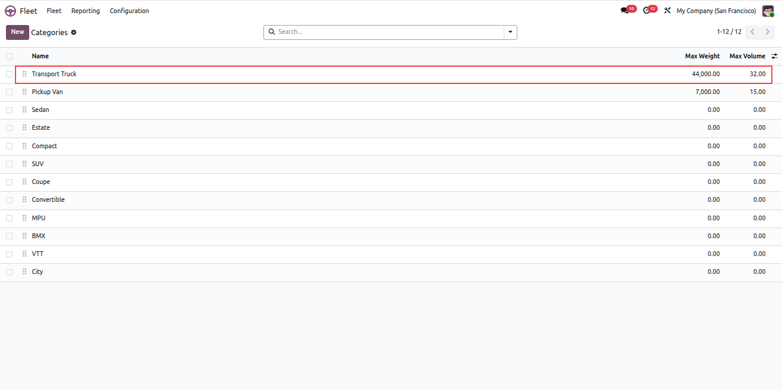Sort by the Name column header
Image resolution: width=782 pixels, height=390 pixels.
coord(40,56)
